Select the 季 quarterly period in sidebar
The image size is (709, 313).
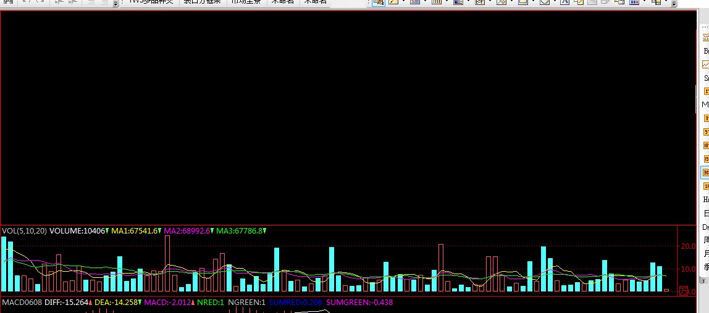pos(706,267)
